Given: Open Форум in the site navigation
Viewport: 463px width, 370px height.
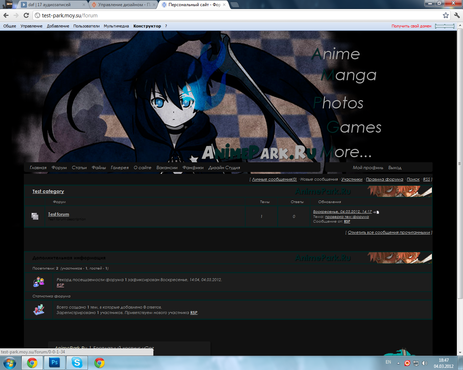Looking at the screenshot, I should coord(59,168).
